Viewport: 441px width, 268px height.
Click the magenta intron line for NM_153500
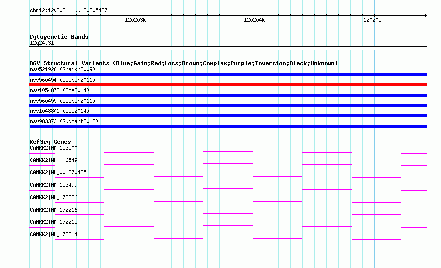[x=228, y=152]
